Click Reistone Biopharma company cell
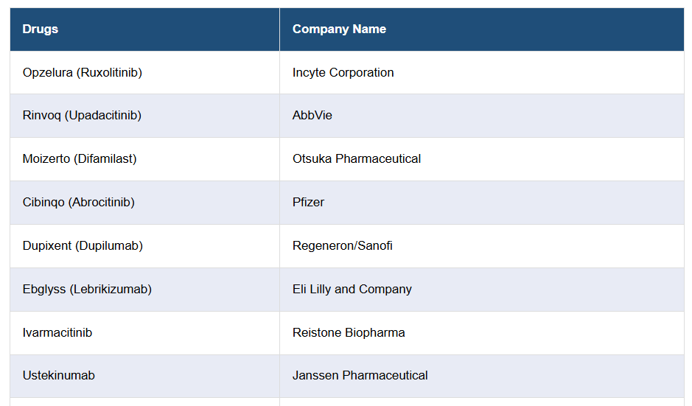 tap(349, 333)
